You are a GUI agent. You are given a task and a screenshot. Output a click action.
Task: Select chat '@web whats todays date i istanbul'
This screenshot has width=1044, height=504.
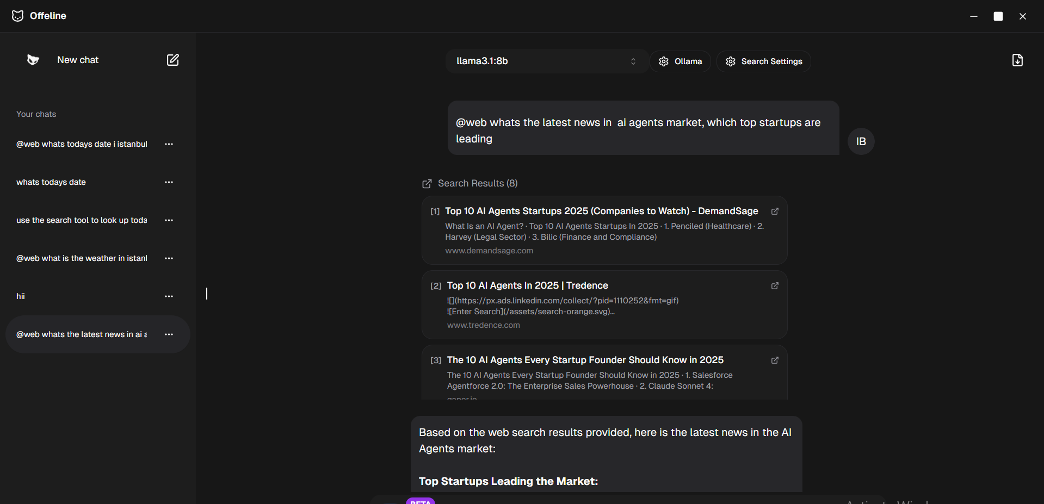[82, 144]
